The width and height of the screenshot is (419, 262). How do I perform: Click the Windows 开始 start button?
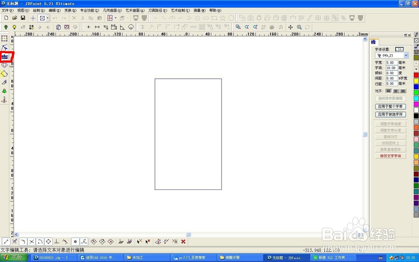pyautogui.click(x=14, y=257)
